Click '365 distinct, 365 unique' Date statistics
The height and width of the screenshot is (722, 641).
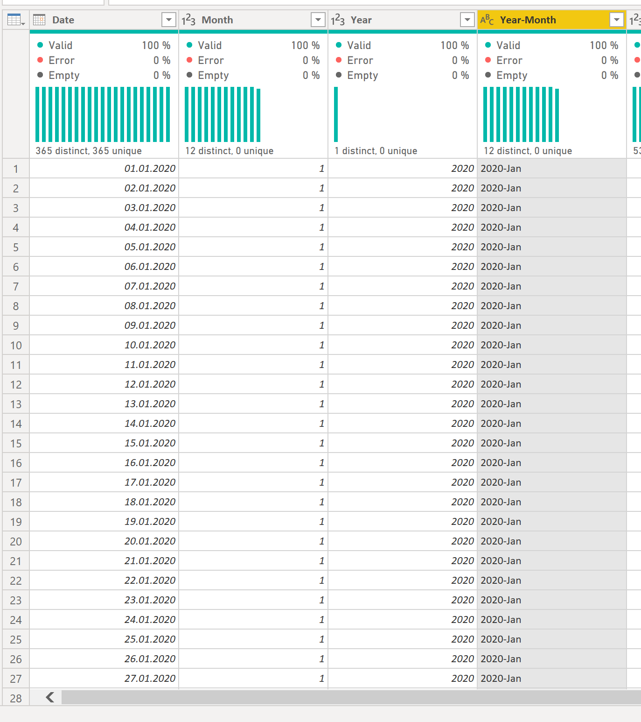tap(89, 151)
